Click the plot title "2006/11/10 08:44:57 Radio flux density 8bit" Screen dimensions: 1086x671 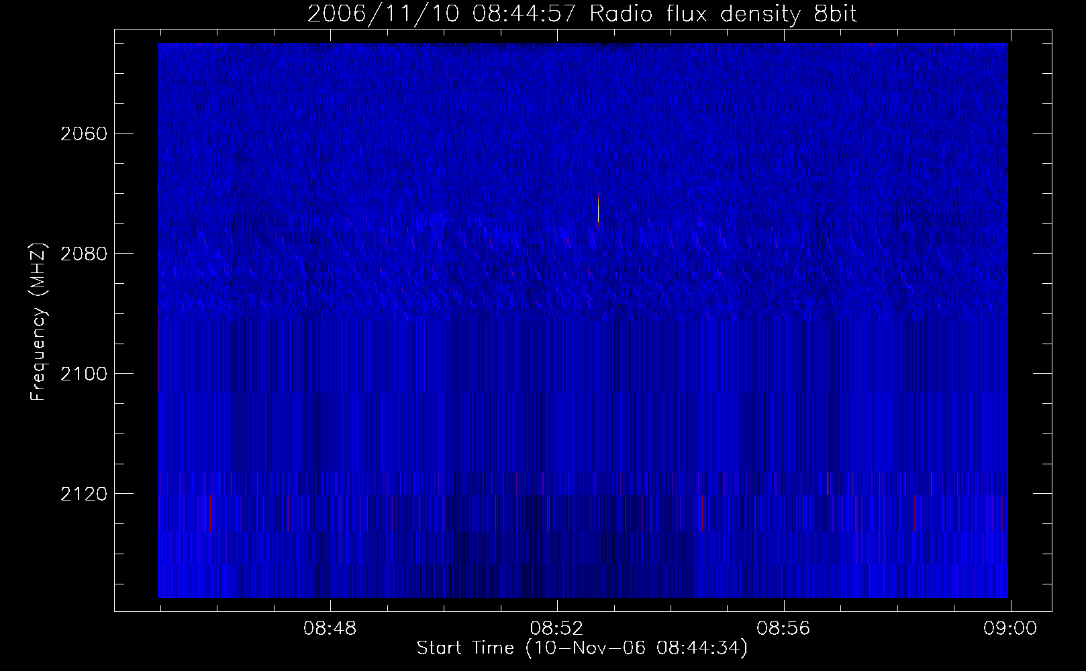click(x=583, y=14)
